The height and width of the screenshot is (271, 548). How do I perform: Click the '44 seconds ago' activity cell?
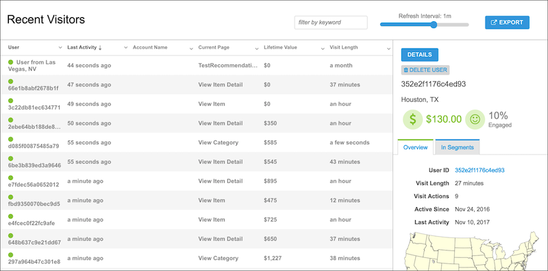click(x=89, y=65)
